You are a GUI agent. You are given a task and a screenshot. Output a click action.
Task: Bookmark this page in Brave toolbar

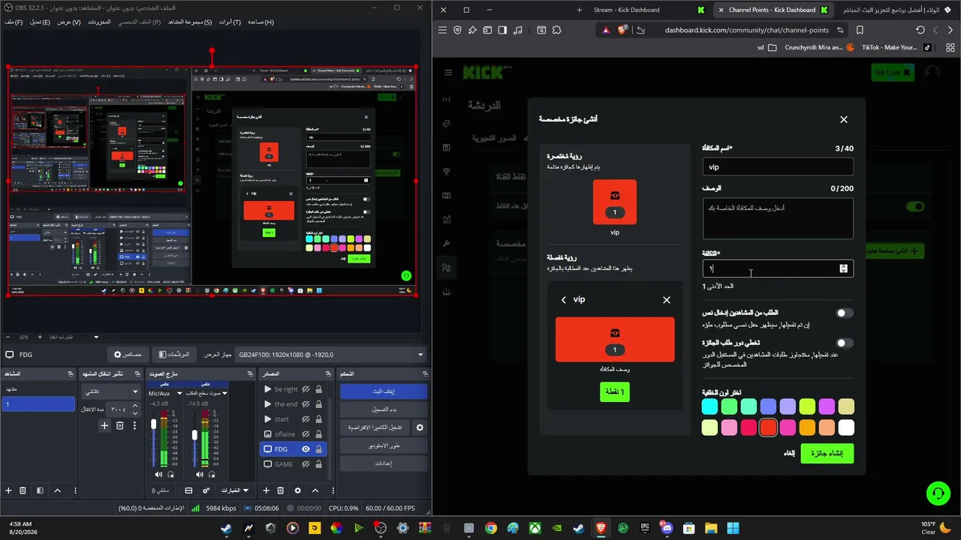pyautogui.click(x=860, y=30)
